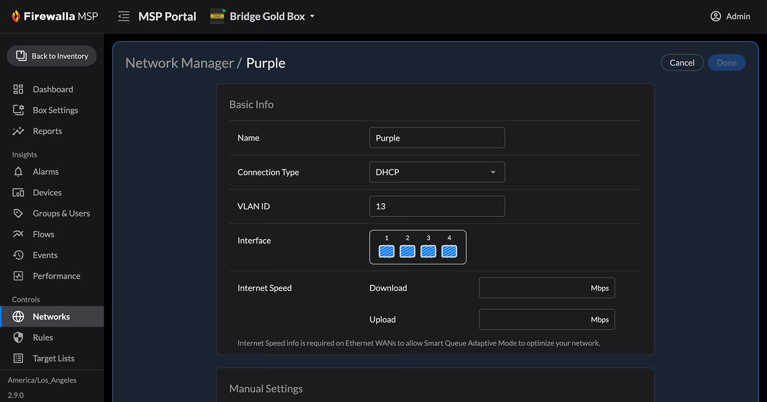The image size is (767, 402).
Task: Open Groups & Users page
Action: (61, 213)
